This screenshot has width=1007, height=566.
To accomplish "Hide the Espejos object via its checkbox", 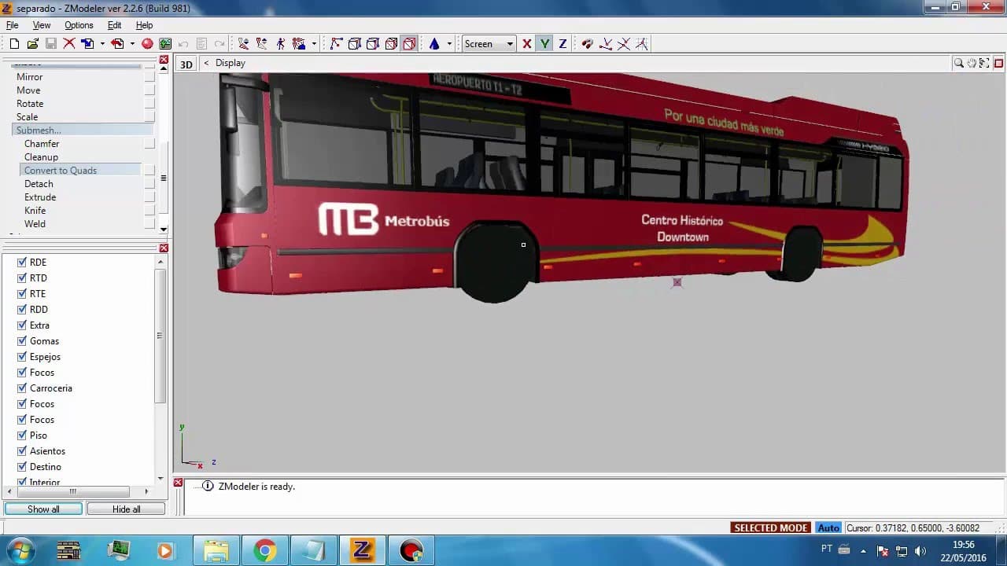I will [x=22, y=357].
